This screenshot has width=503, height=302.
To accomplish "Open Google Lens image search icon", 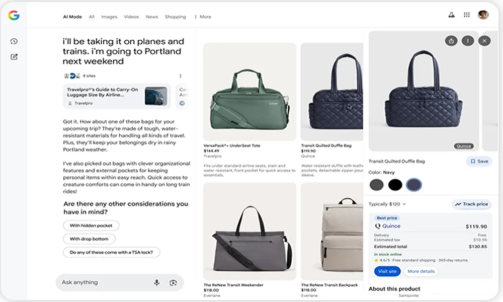I will click(x=173, y=283).
